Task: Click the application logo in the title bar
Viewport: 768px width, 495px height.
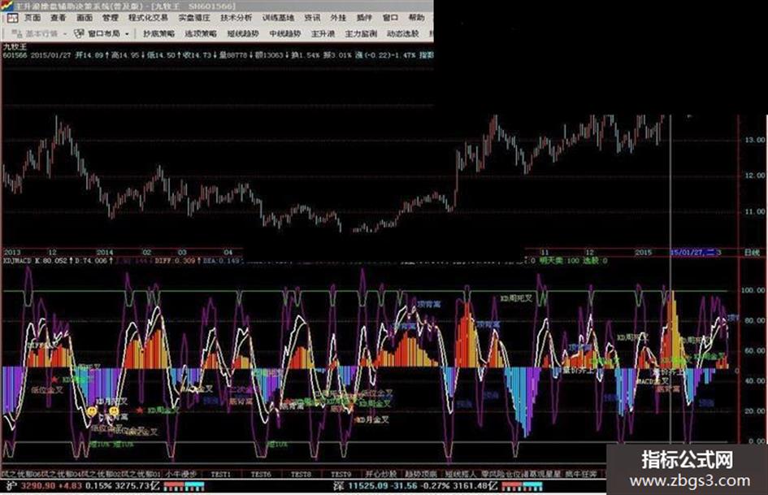Action: pos(7,6)
